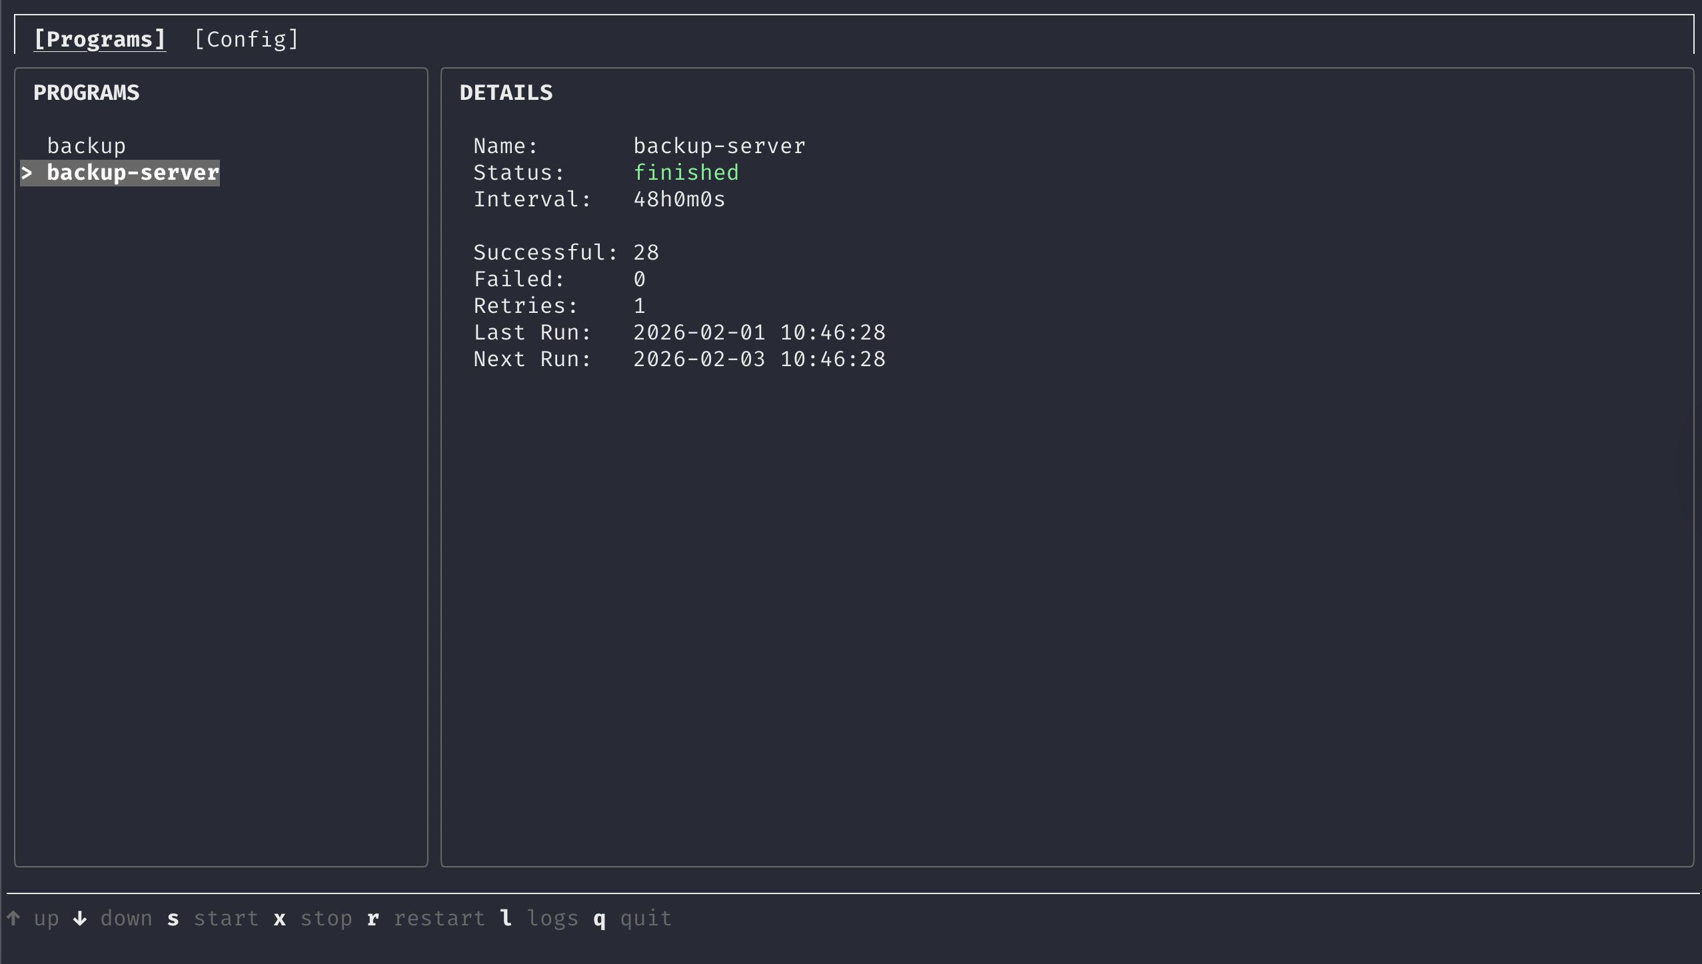The height and width of the screenshot is (964, 1702).
Task: Click the selection arrow beside backup-server
Action: click(27, 173)
